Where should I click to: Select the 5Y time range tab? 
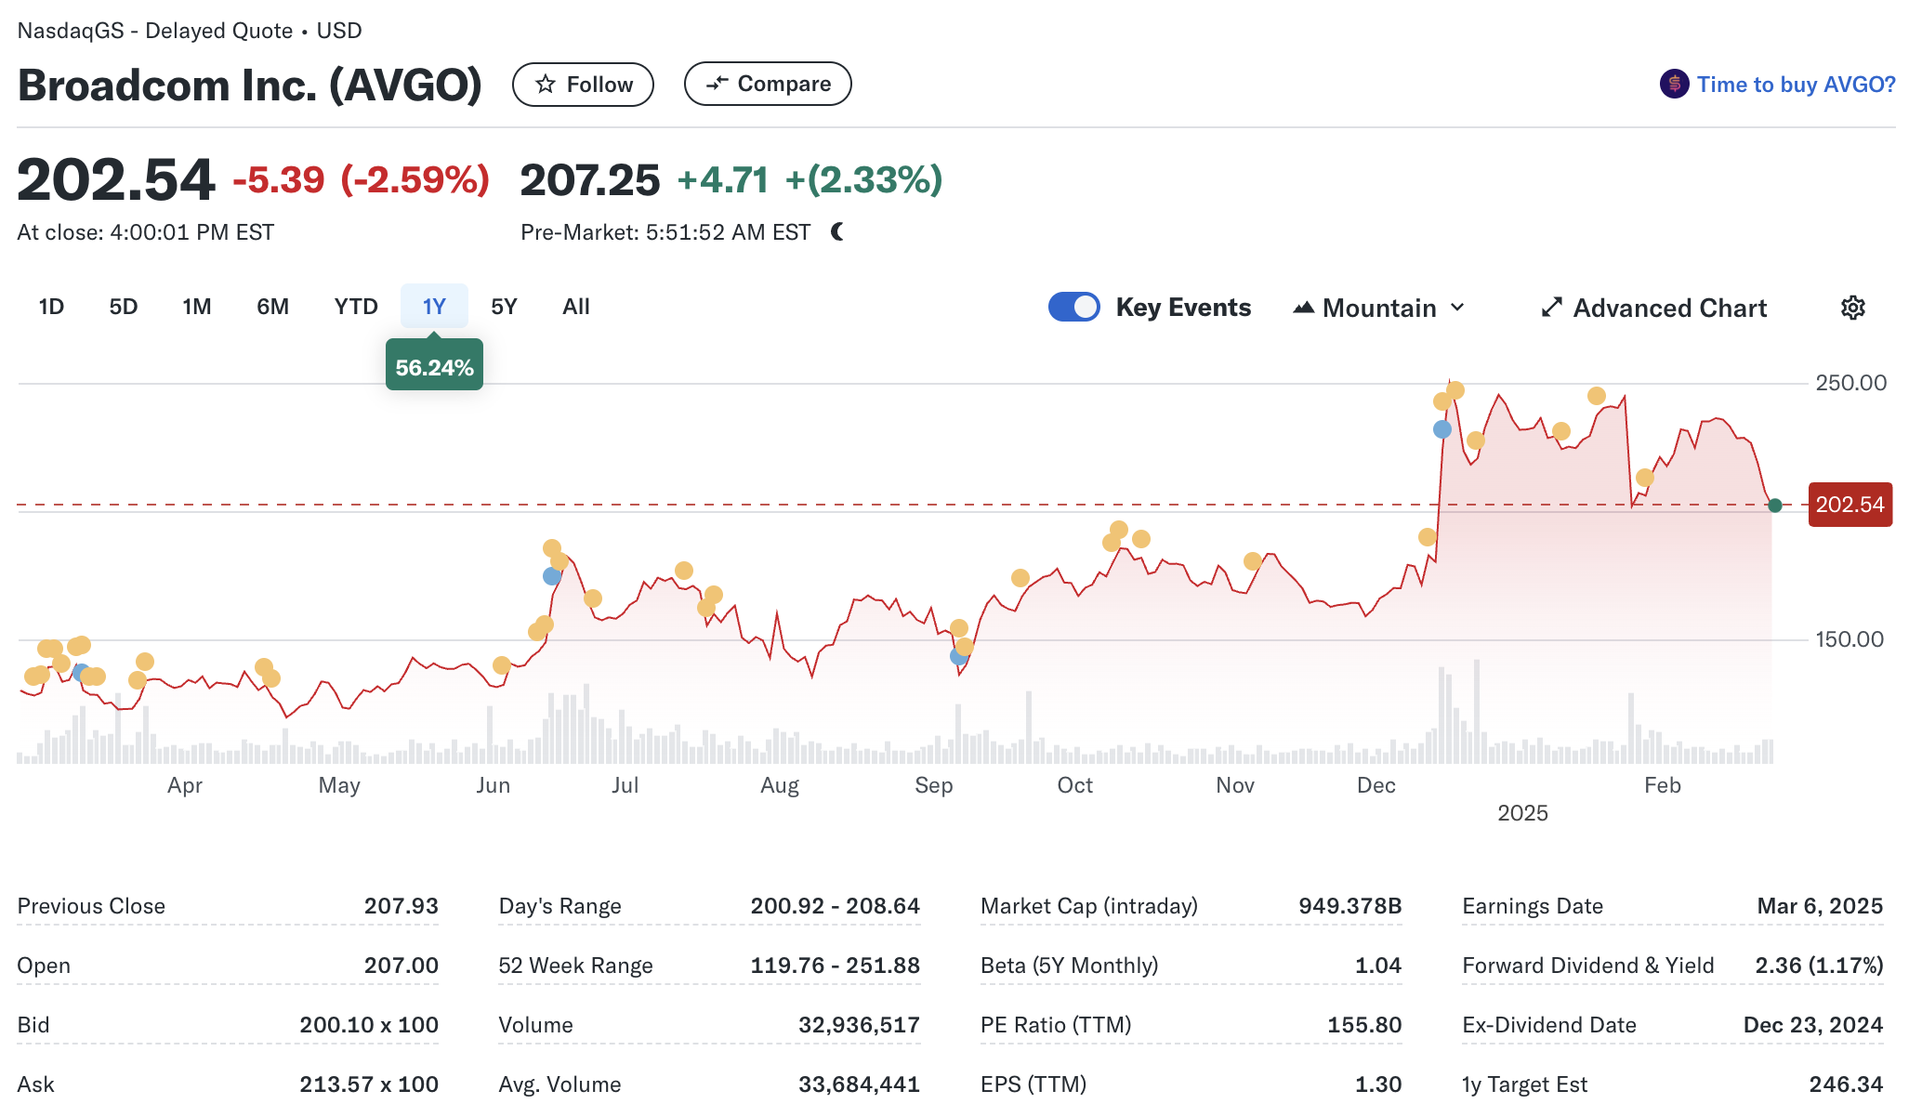[504, 307]
